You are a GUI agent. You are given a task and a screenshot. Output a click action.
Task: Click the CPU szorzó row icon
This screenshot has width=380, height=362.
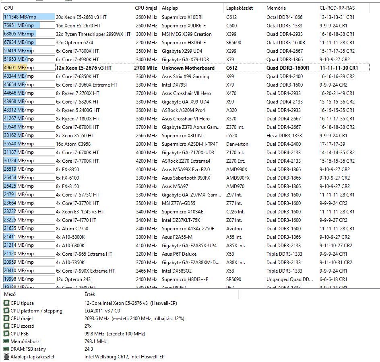coord(6,326)
